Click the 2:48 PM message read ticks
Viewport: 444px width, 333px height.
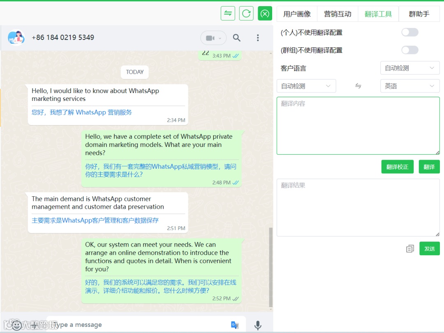tap(236, 183)
